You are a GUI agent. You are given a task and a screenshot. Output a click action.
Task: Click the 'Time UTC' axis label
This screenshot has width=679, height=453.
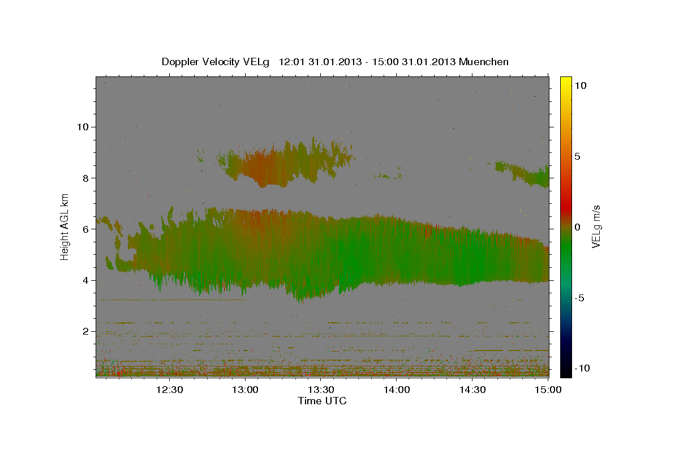[x=322, y=401]
